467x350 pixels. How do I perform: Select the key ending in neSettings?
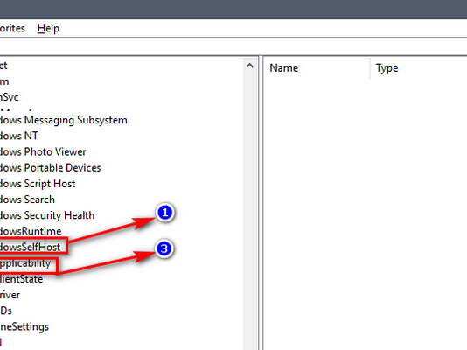coord(24,326)
